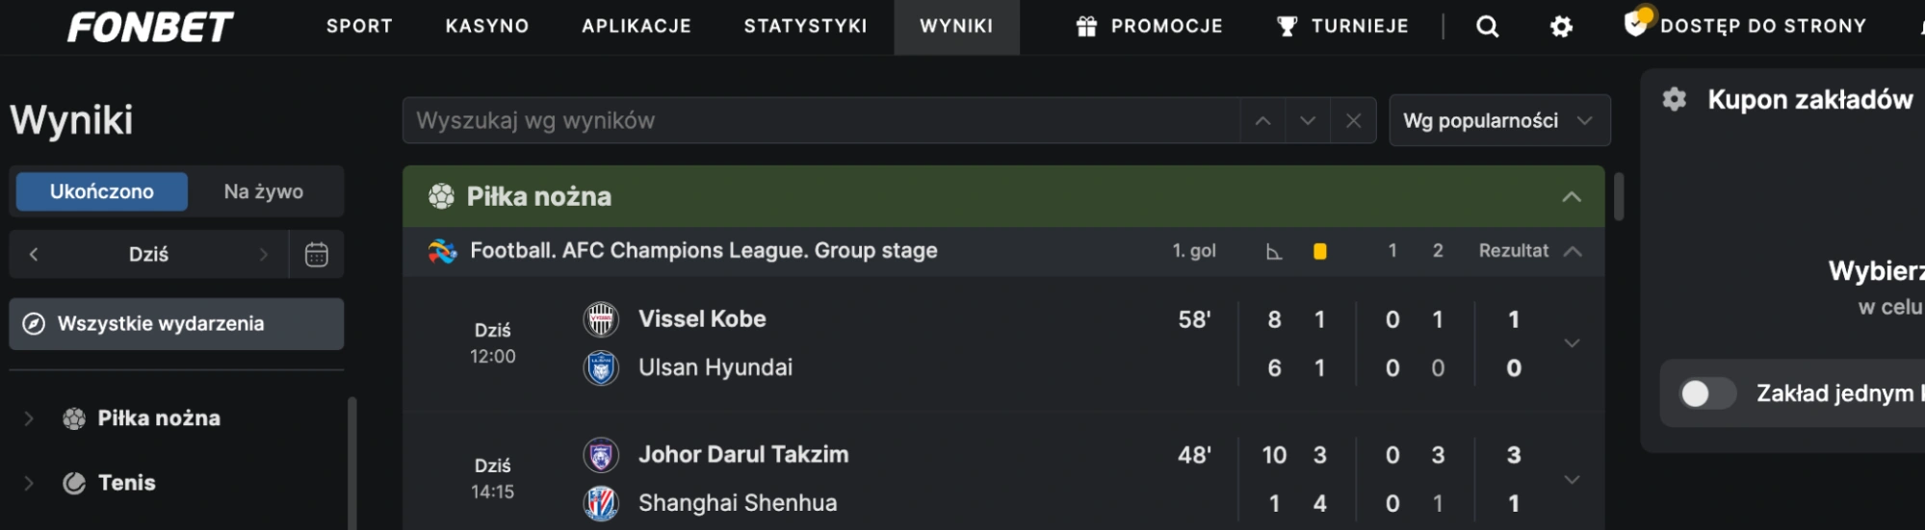Click the search magnifier icon in header

click(1487, 27)
